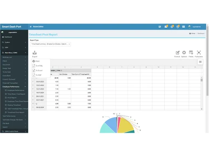The width and height of the screenshot is (209, 157).
Task: Click the To Excel file icon
Action: pos(33,70)
